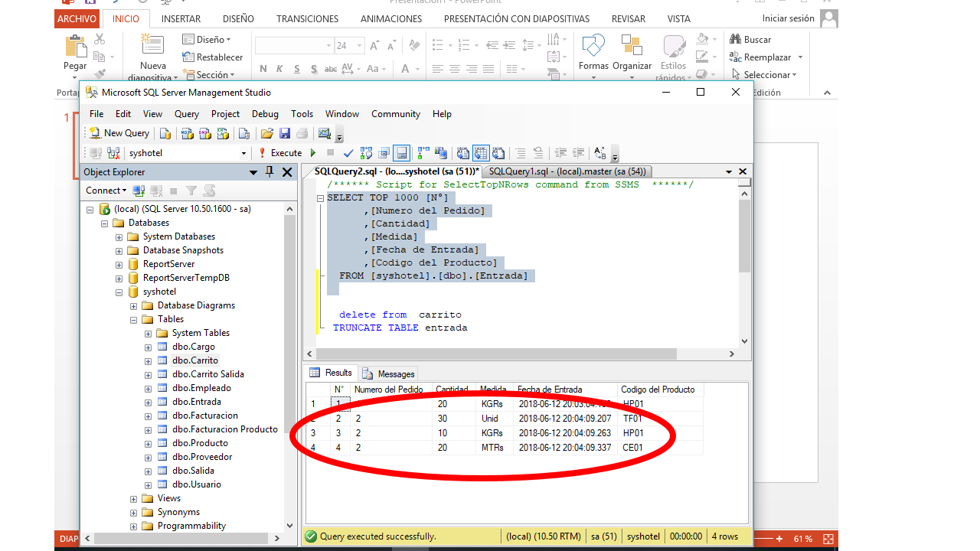Open the Tools menu in SSMS
This screenshot has width=980, height=551.
point(302,114)
